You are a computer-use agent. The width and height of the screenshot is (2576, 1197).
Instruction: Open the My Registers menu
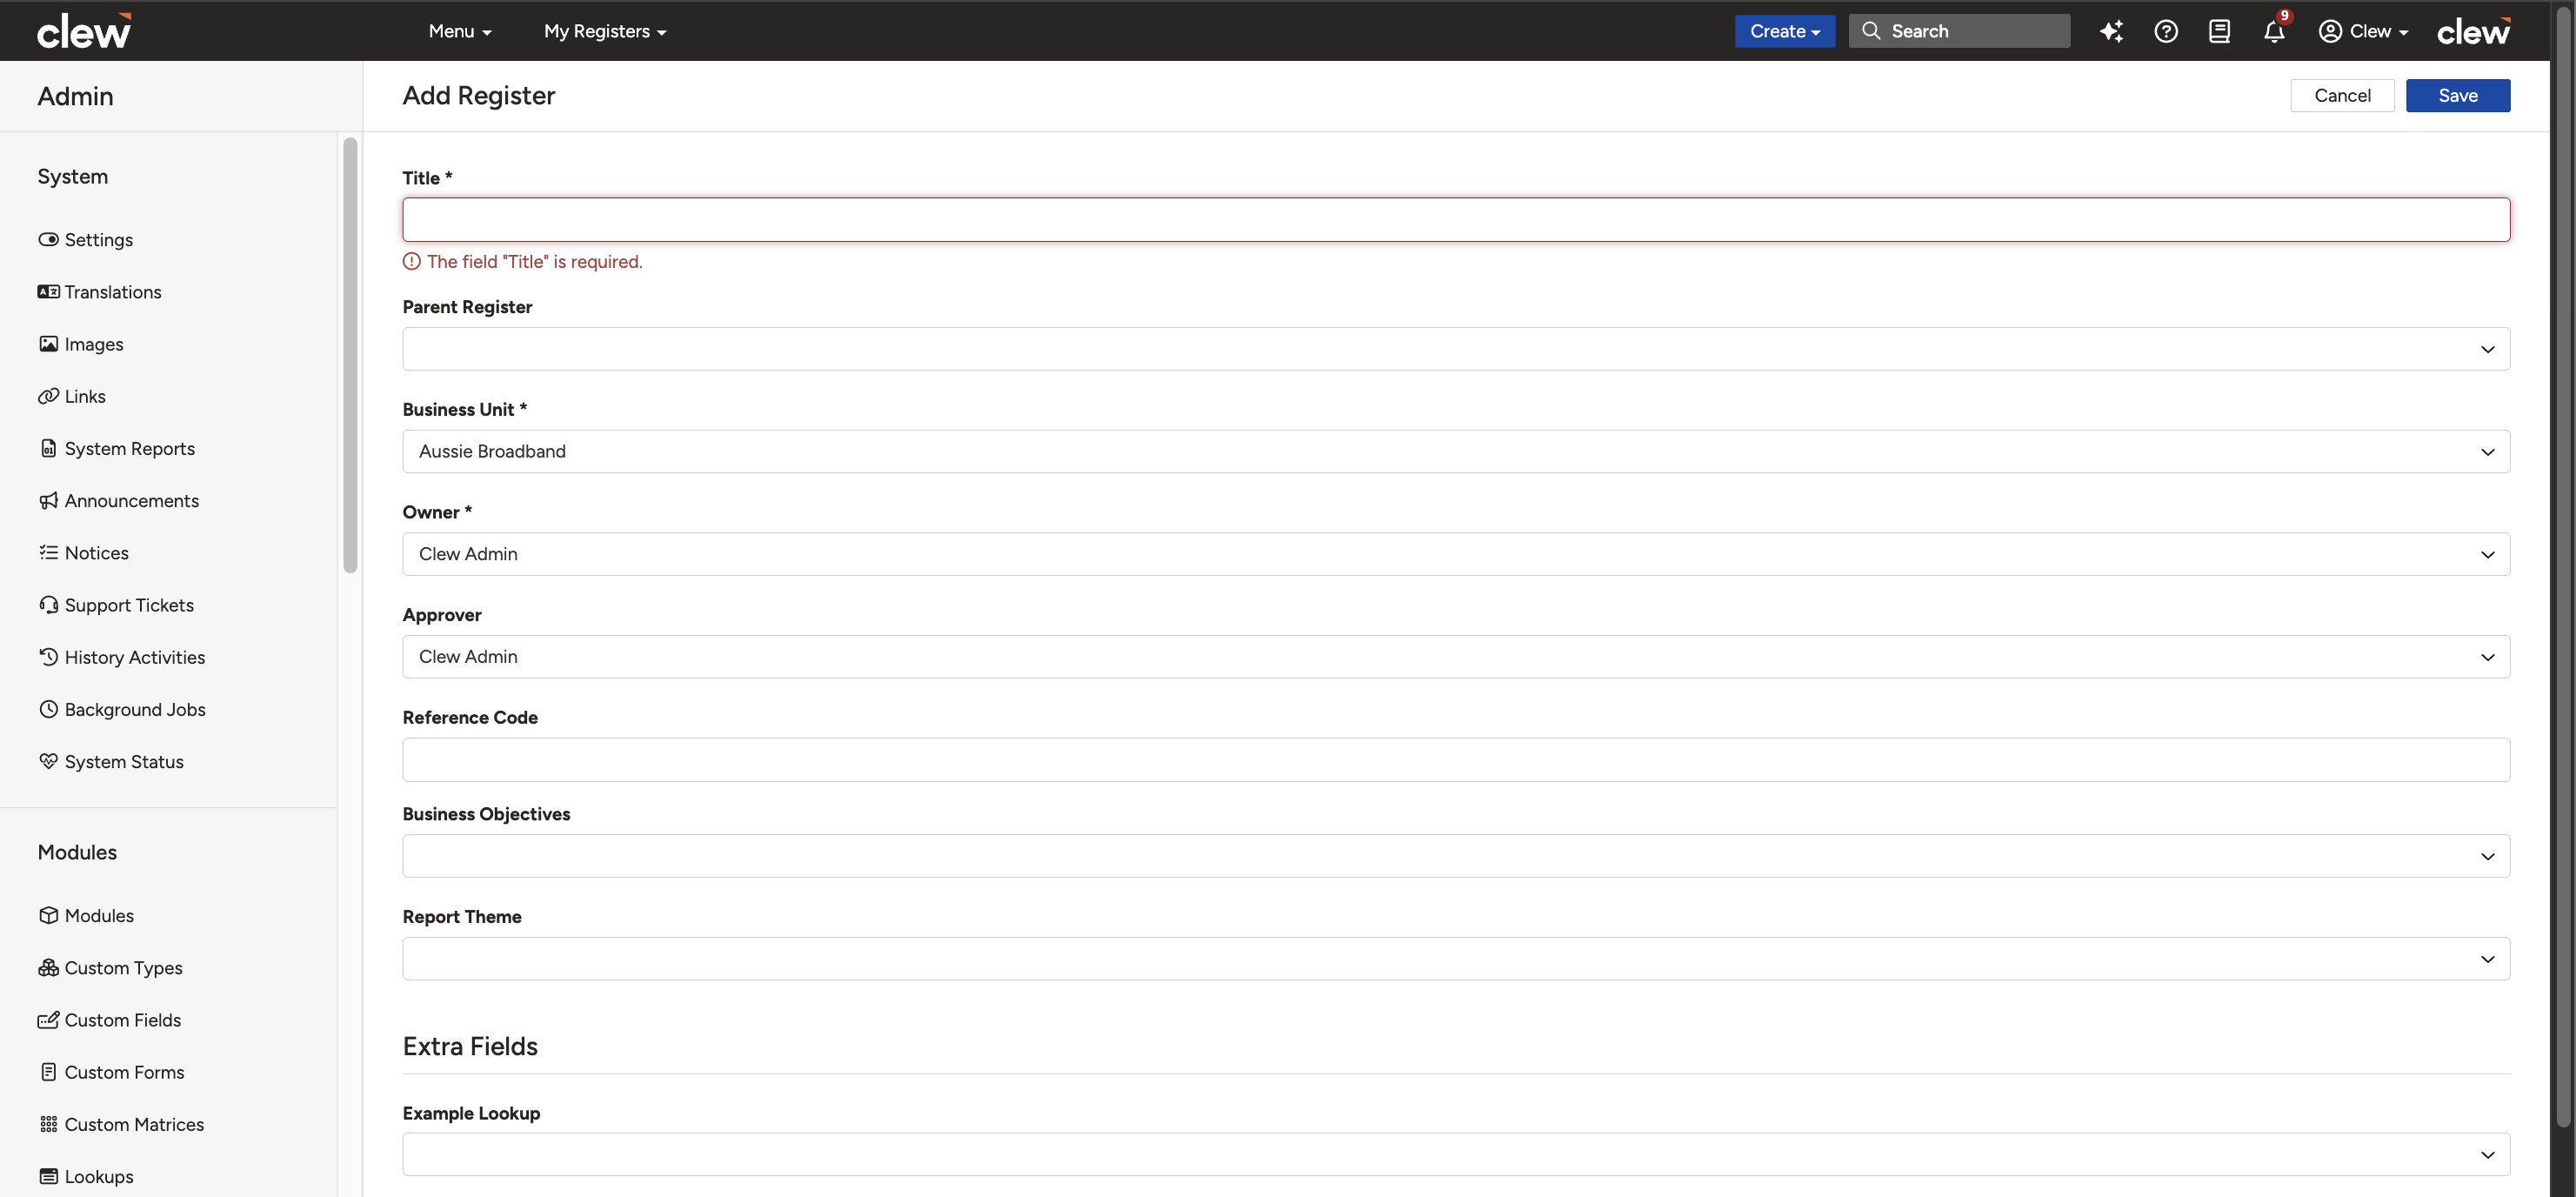pos(605,31)
